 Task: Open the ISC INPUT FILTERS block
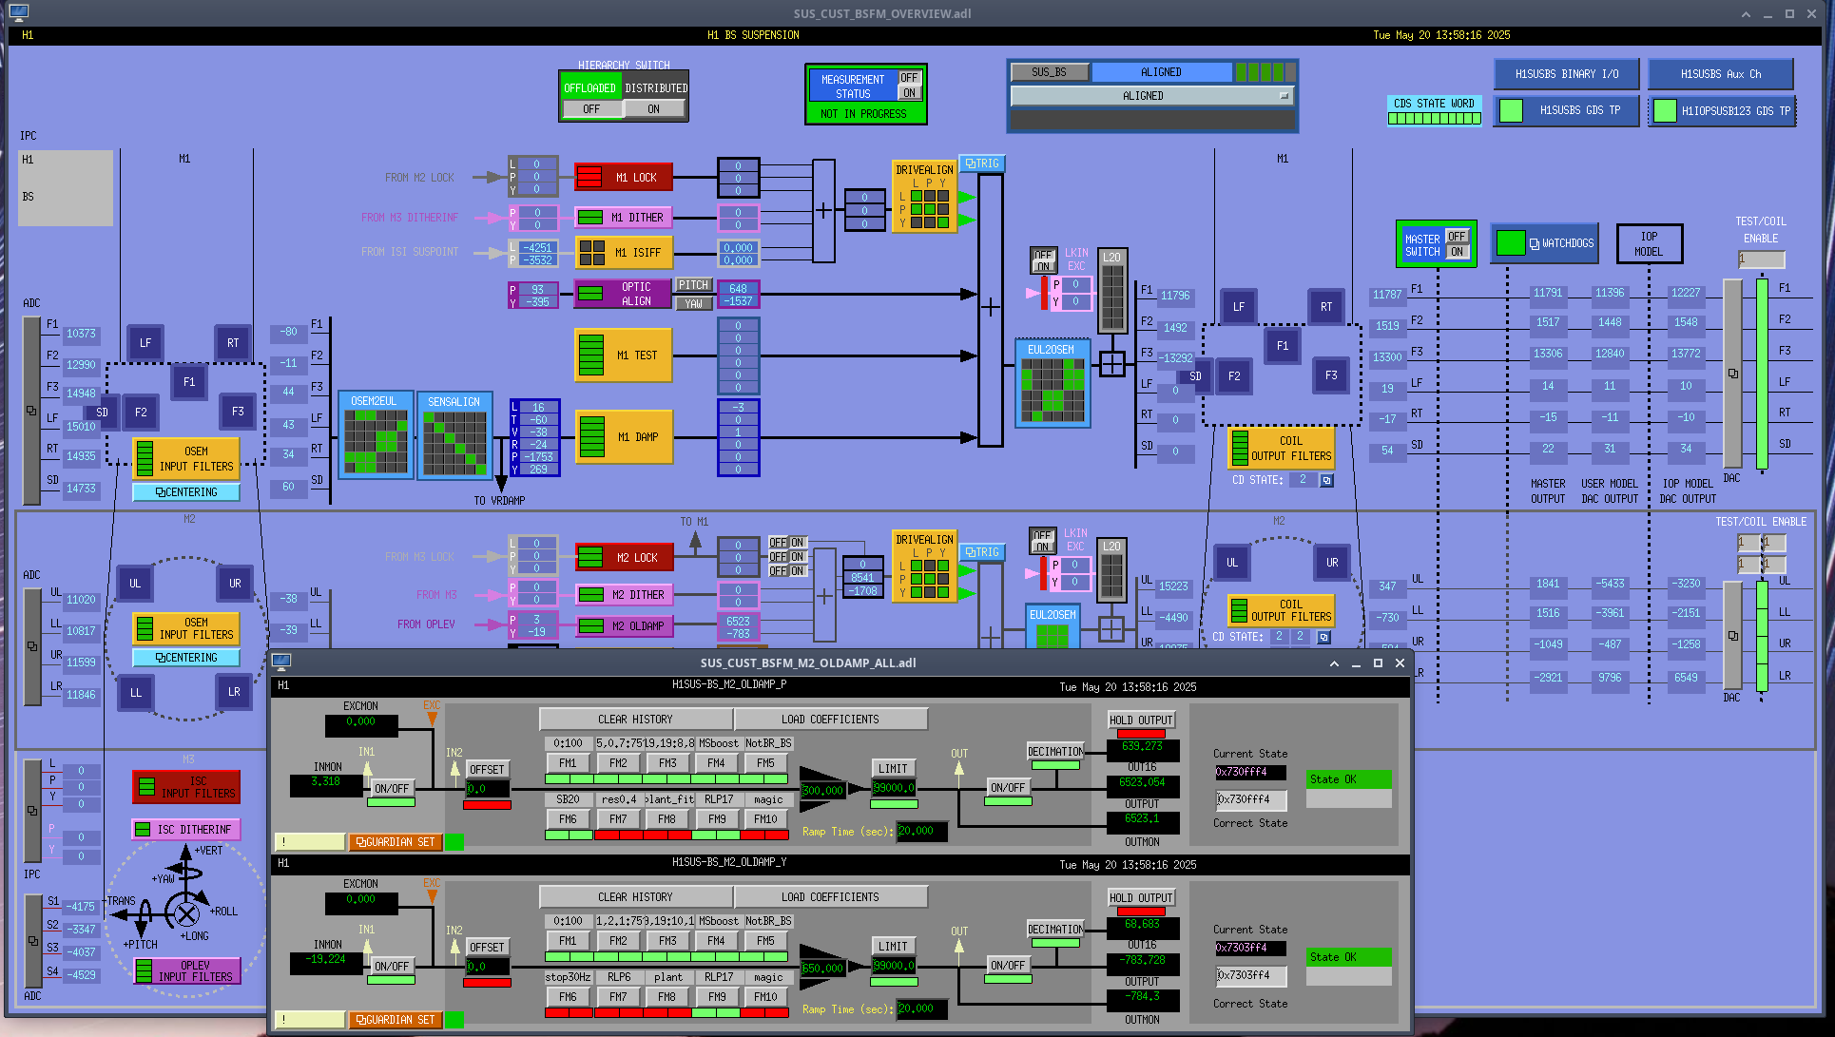(x=186, y=787)
